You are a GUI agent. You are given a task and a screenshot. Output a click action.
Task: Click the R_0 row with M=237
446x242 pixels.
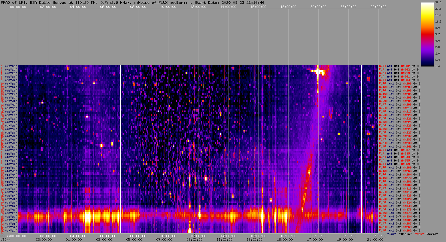(399, 150)
